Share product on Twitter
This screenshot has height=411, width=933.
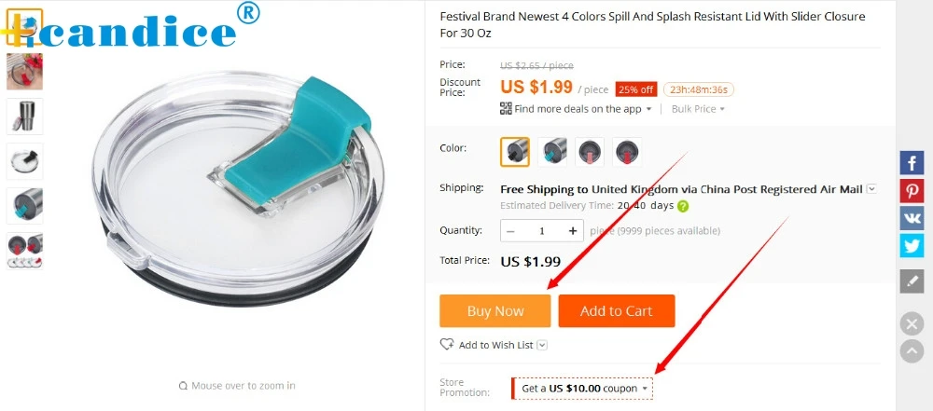[912, 246]
